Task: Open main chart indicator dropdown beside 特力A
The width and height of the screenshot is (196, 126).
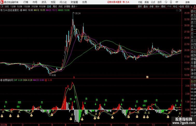Action: click(x=21, y=10)
